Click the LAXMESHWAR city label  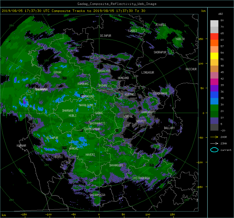[x=92, y=129]
